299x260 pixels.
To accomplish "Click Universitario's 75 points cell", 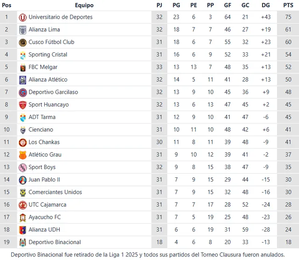I will tap(288, 17).
